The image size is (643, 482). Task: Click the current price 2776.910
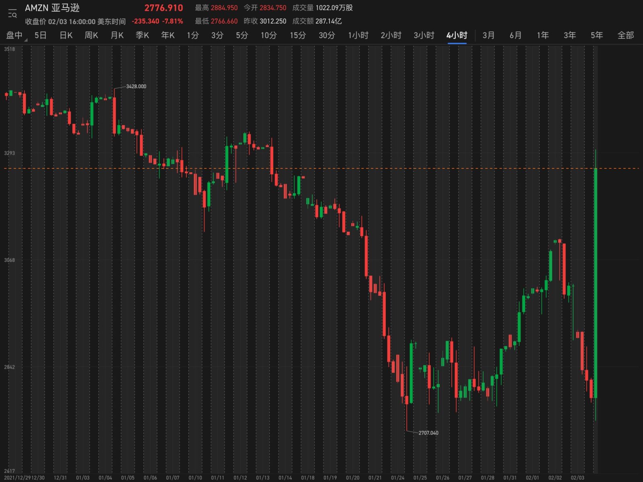tap(164, 8)
